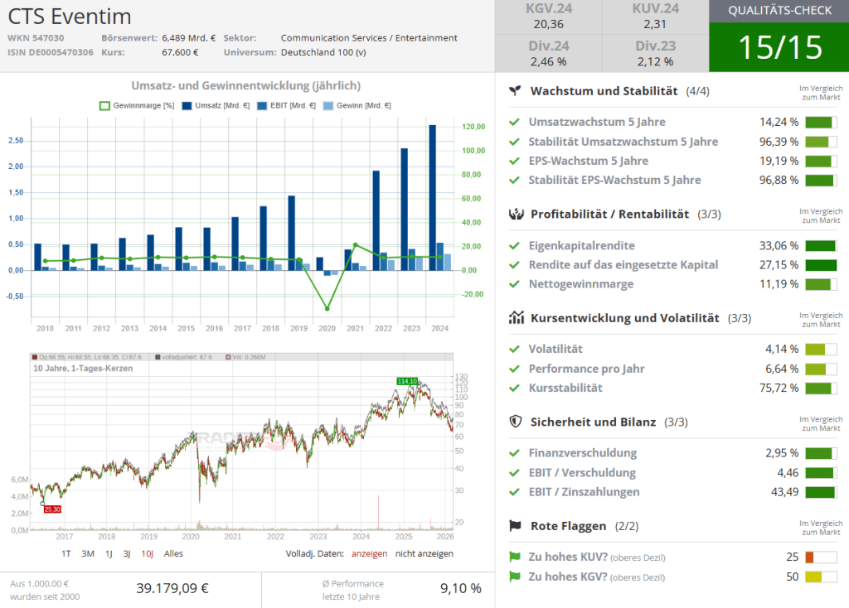Select the chart icon next to Kursentwicklung und Volatilität

coord(516,317)
